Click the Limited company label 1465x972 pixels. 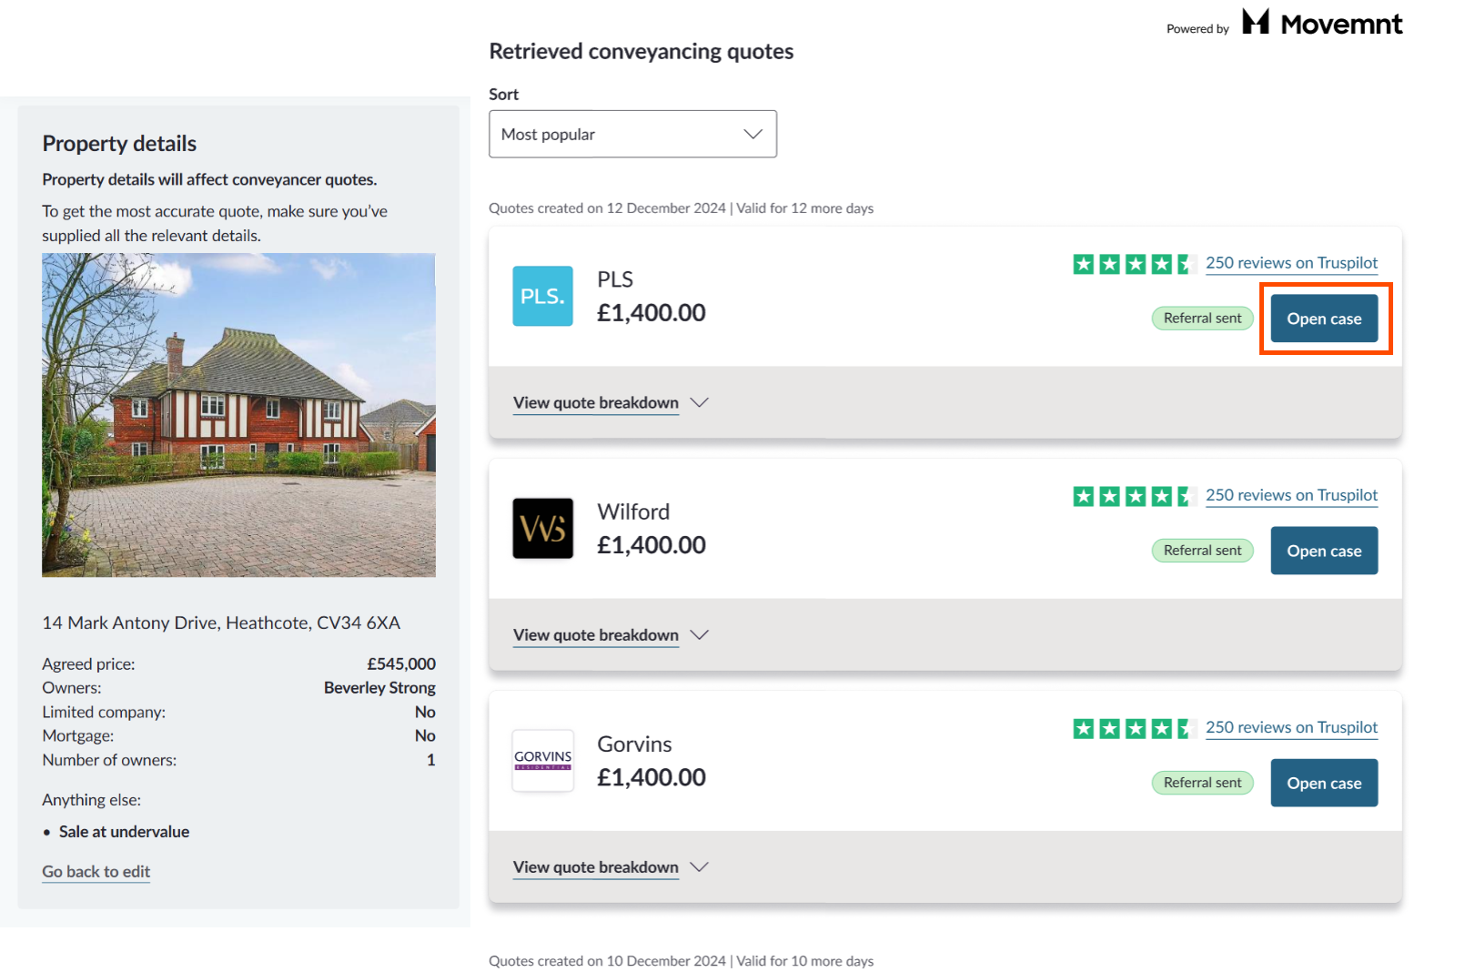click(104, 712)
